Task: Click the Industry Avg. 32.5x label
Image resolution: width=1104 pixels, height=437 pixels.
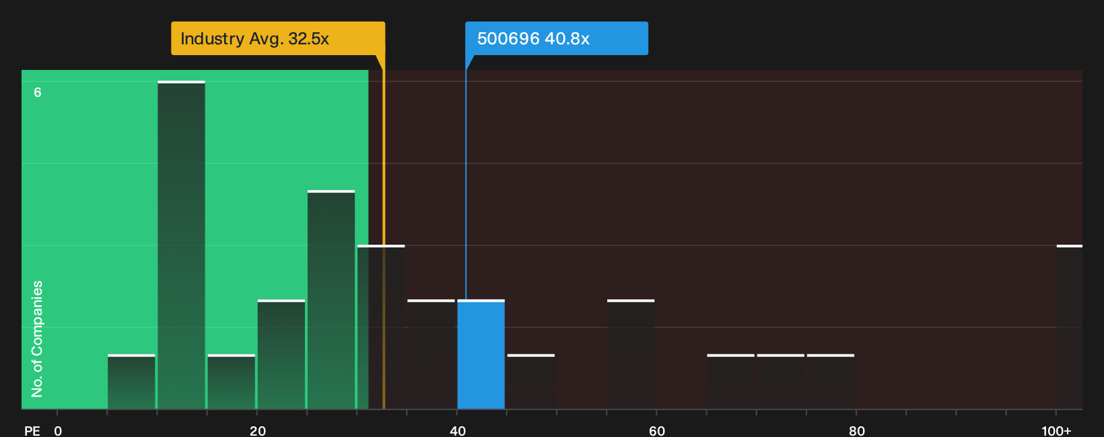Action: [x=278, y=38]
